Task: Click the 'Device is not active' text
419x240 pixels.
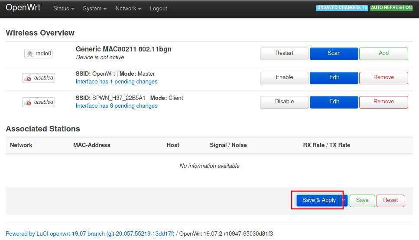Action: click(x=100, y=58)
